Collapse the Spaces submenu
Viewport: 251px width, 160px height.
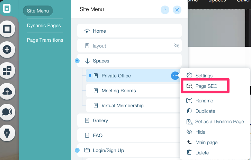tap(77, 61)
